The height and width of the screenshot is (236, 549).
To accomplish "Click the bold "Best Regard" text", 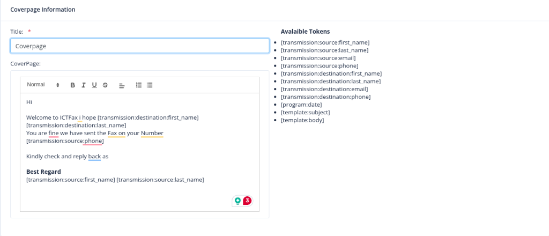I will pyautogui.click(x=43, y=172).
